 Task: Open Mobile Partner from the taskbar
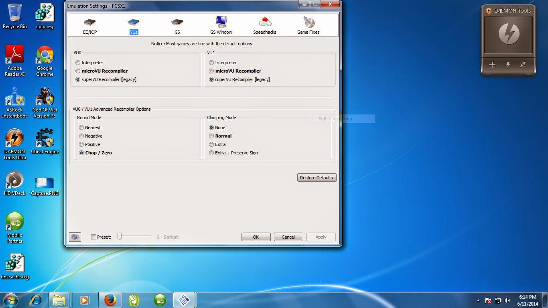point(159,300)
